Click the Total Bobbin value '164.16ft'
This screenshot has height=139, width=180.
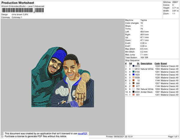point(144,58)
